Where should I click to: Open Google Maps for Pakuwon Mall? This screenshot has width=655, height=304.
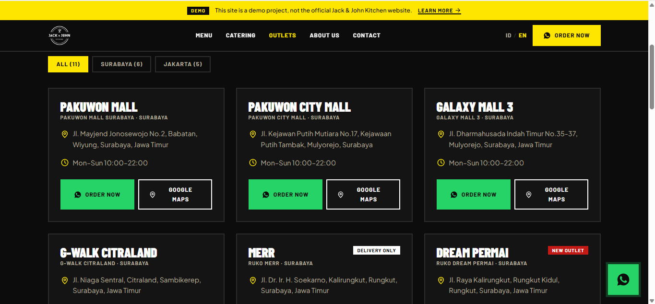[x=175, y=195]
